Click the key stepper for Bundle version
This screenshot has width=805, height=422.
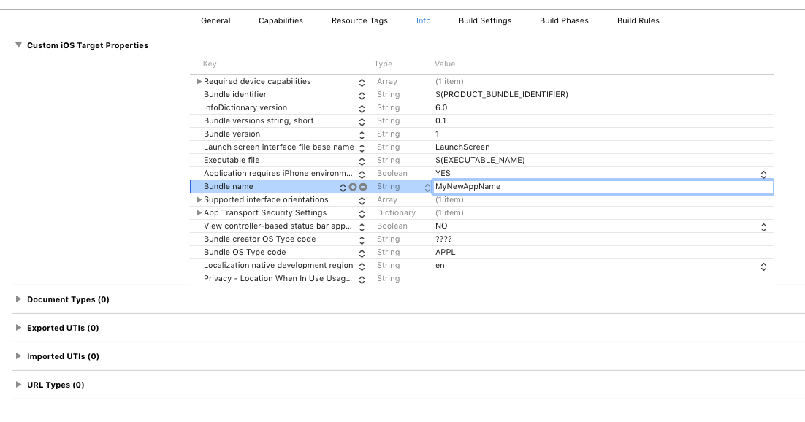362,134
